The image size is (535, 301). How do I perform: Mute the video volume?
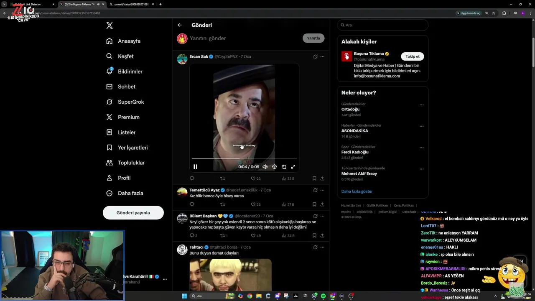coord(265,166)
